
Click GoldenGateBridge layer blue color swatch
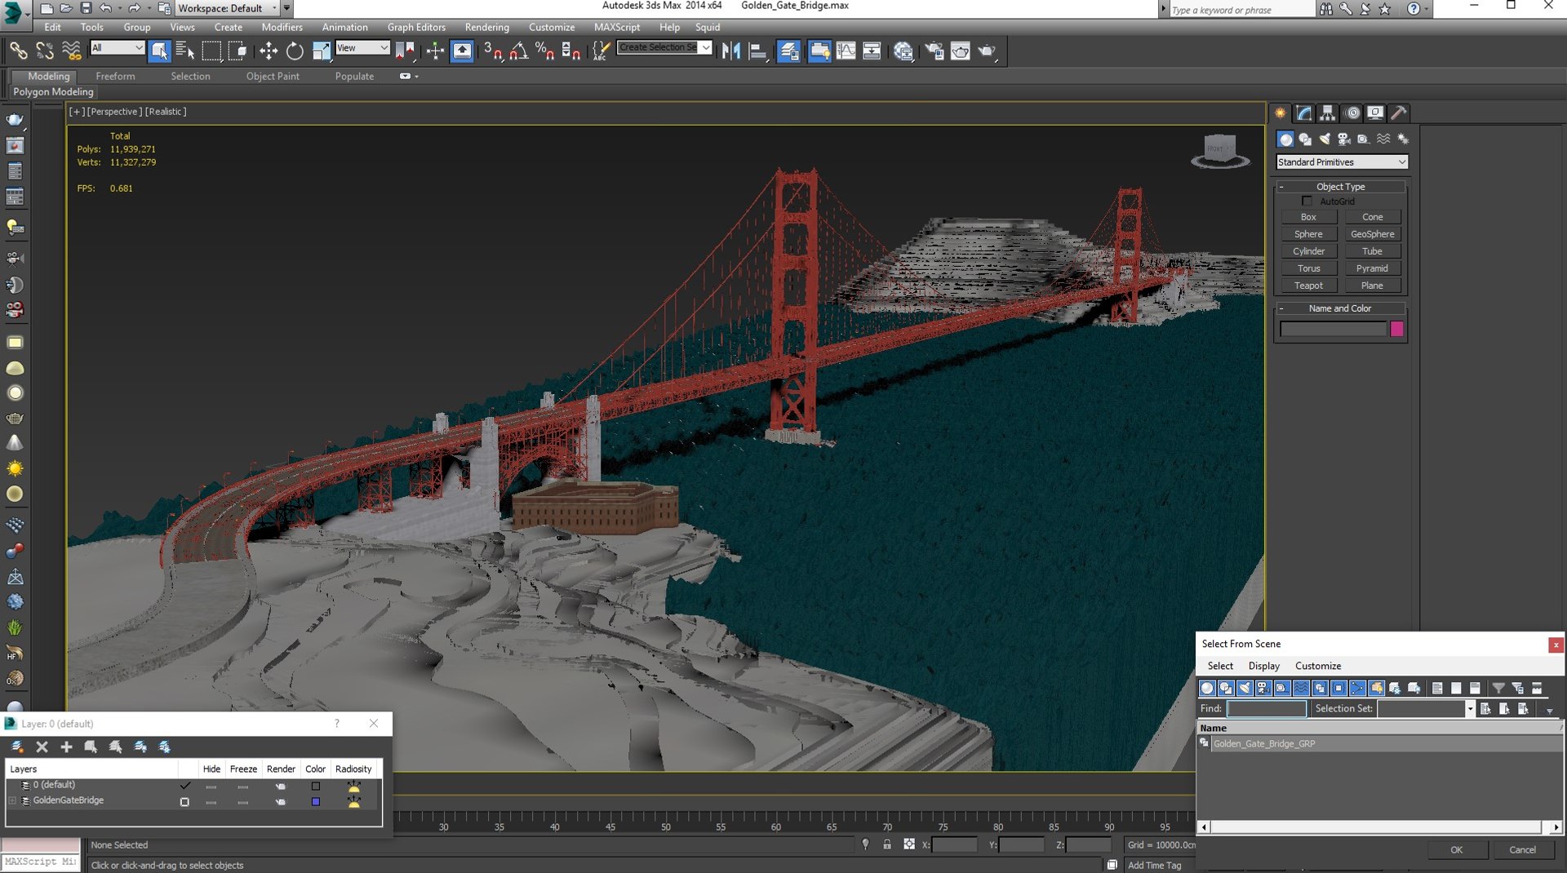coord(315,801)
